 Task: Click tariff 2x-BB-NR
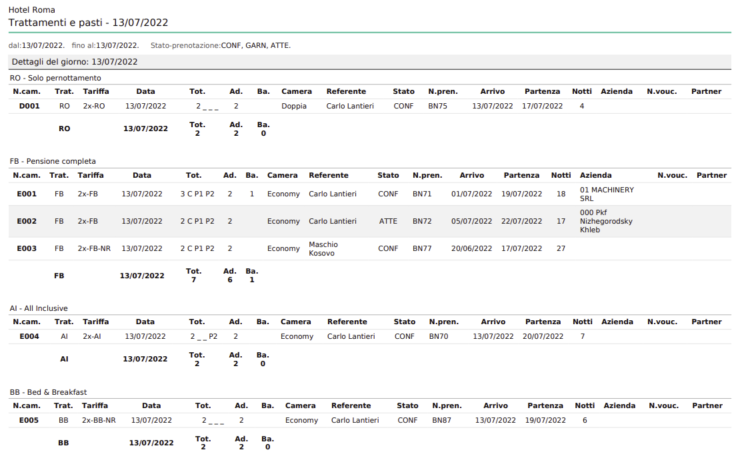pyautogui.click(x=99, y=421)
